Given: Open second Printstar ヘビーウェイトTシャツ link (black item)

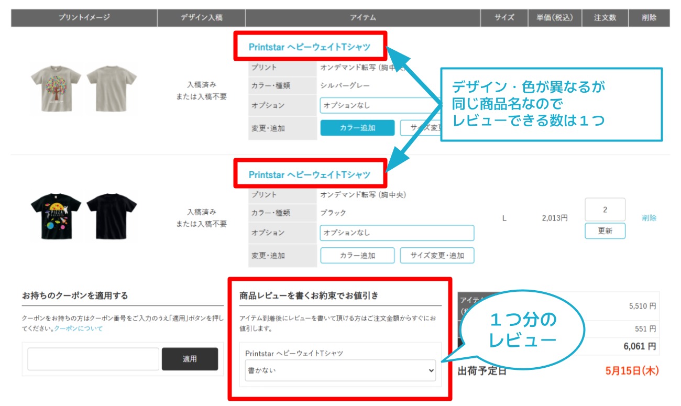Looking at the screenshot, I should click(309, 174).
